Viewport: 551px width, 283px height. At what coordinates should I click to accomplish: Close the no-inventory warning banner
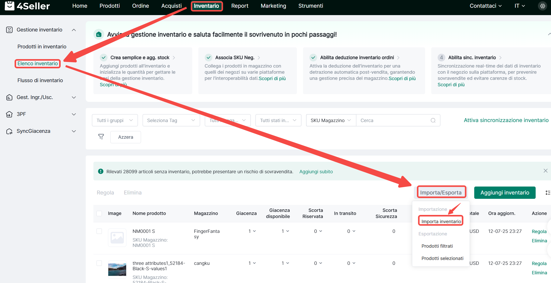tap(545, 171)
